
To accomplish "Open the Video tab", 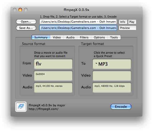I will pyautogui.click(x=57, y=37).
